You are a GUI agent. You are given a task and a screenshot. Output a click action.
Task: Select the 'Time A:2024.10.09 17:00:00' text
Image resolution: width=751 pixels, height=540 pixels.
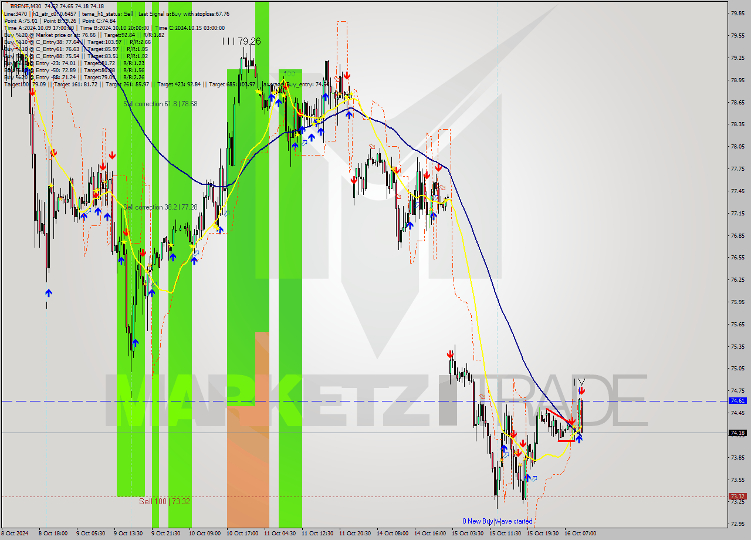click(x=39, y=28)
